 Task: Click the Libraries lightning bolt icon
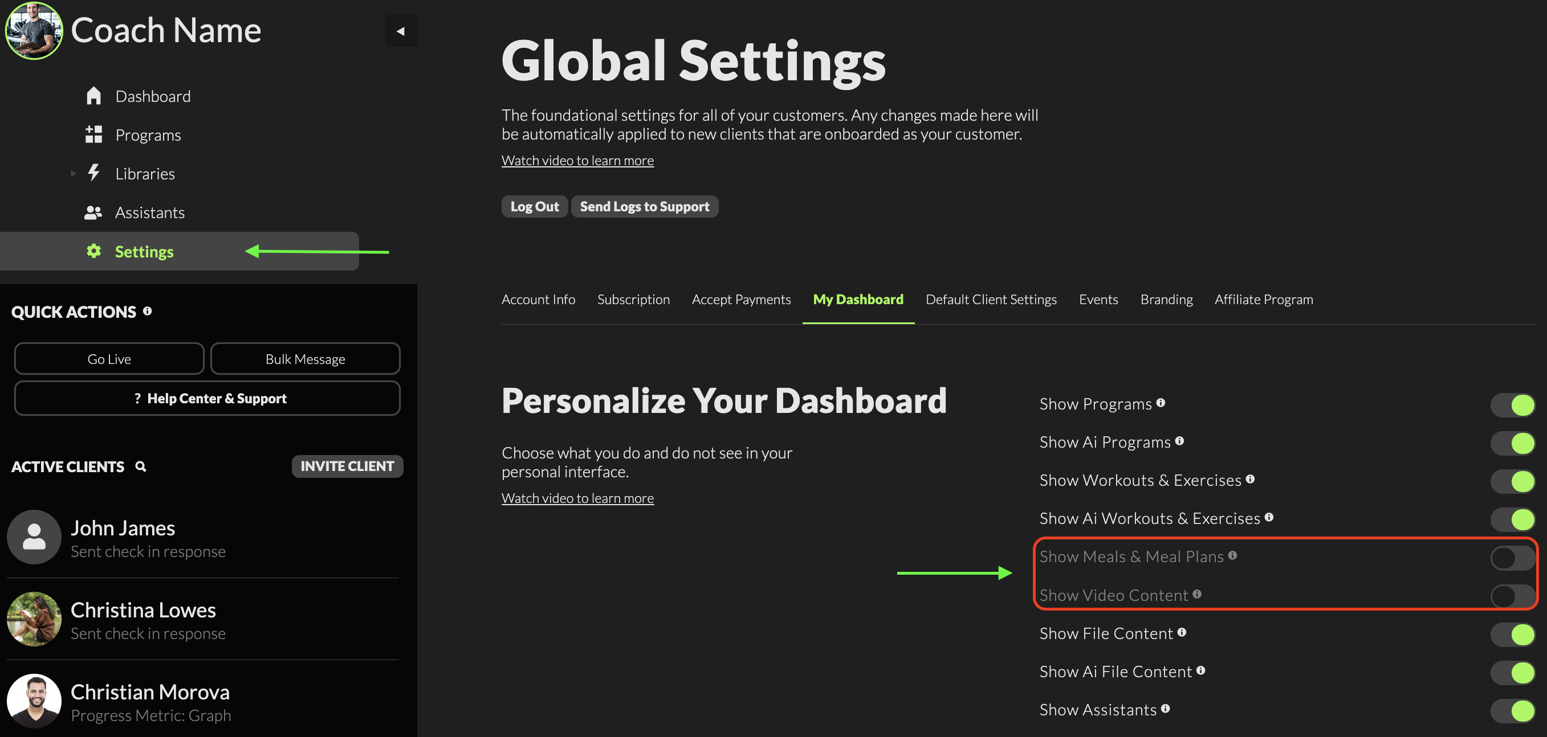pyautogui.click(x=93, y=173)
